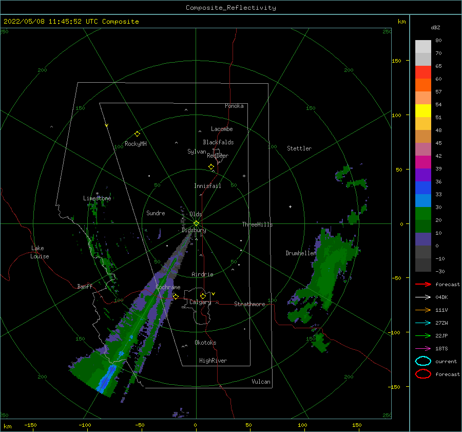Click the Sylvan label
This screenshot has height=432, width=462.
point(197,152)
